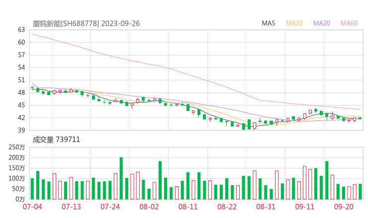Image resolution: width=368 pixels, height=218 pixels.
Task: Click the 成交量 739711 volume label
Action: 56,140
